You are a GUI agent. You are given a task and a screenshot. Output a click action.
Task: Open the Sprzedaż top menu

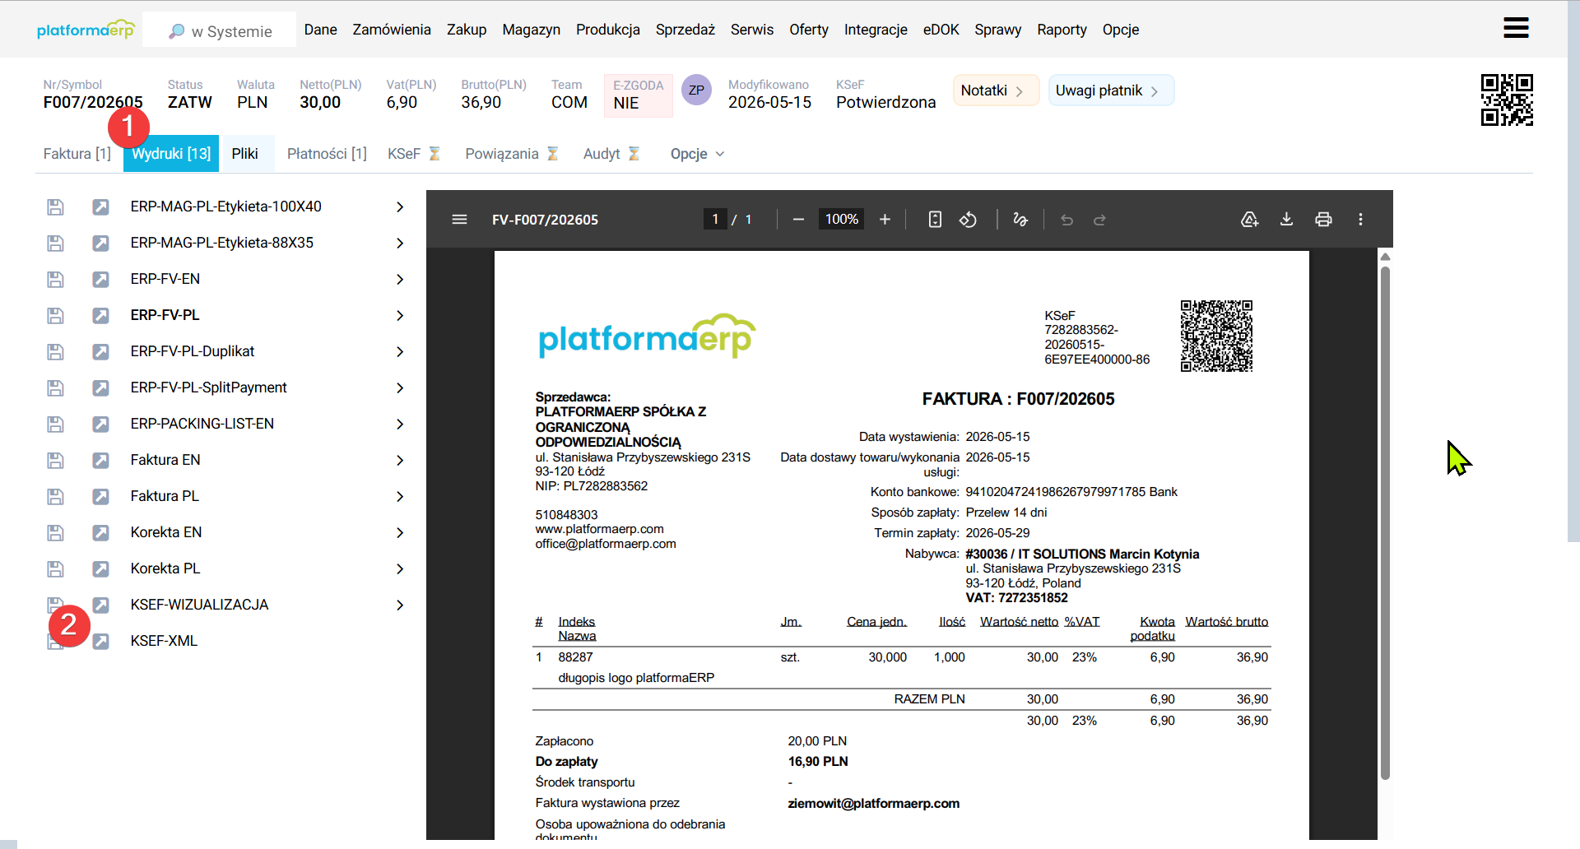coord(685,30)
